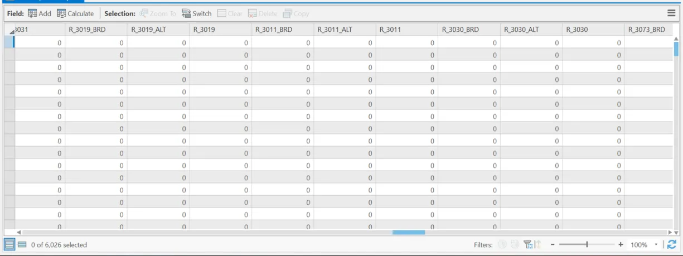
Task: Select the R_3030 column header
Action: coord(594,30)
